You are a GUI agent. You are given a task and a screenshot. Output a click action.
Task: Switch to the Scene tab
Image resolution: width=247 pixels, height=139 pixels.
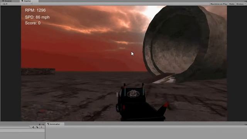pyautogui.click(x=7, y=1)
